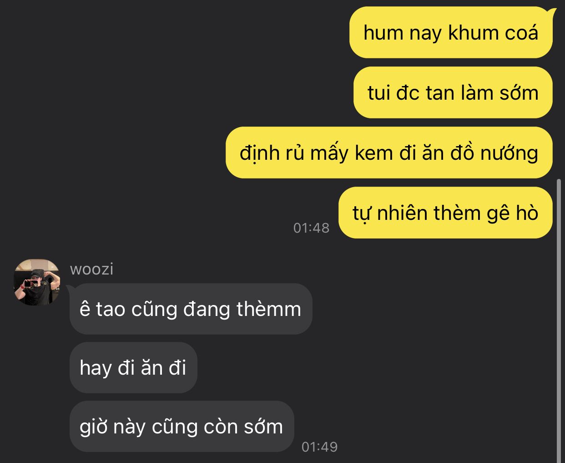Click the word 'sớm' in last gray bubble
This screenshot has width=565, height=463.
(x=263, y=427)
